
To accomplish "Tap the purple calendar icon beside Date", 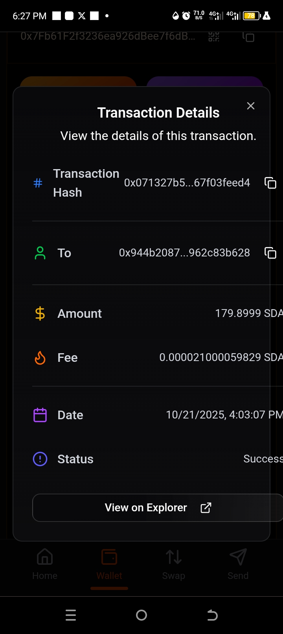I will pos(40,415).
